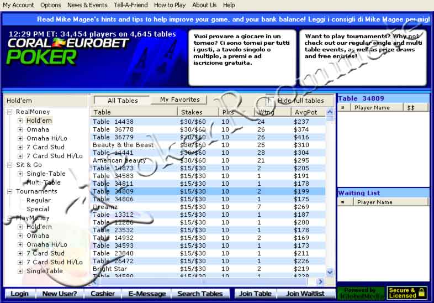Expand the PlayMoney Hold'em node
The height and width of the screenshot is (303, 434).
tap(20, 227)
